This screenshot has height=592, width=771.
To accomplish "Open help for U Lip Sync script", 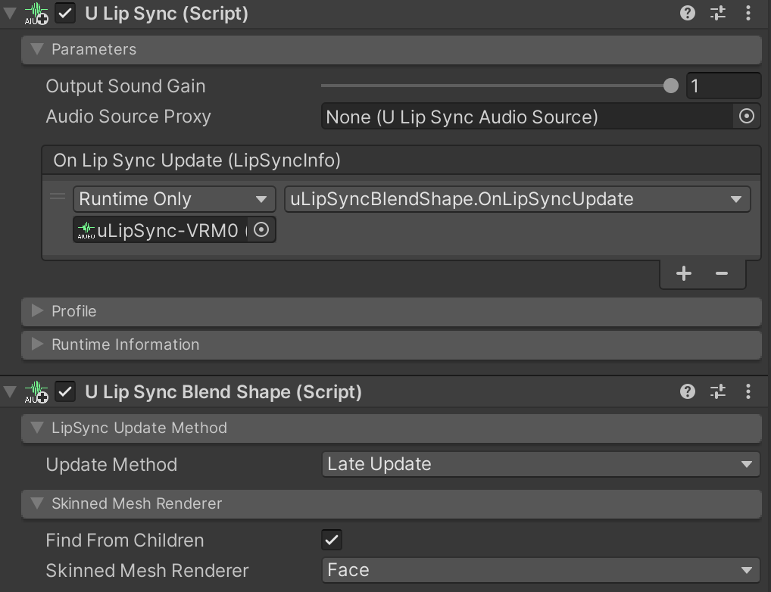I will 688,14.
